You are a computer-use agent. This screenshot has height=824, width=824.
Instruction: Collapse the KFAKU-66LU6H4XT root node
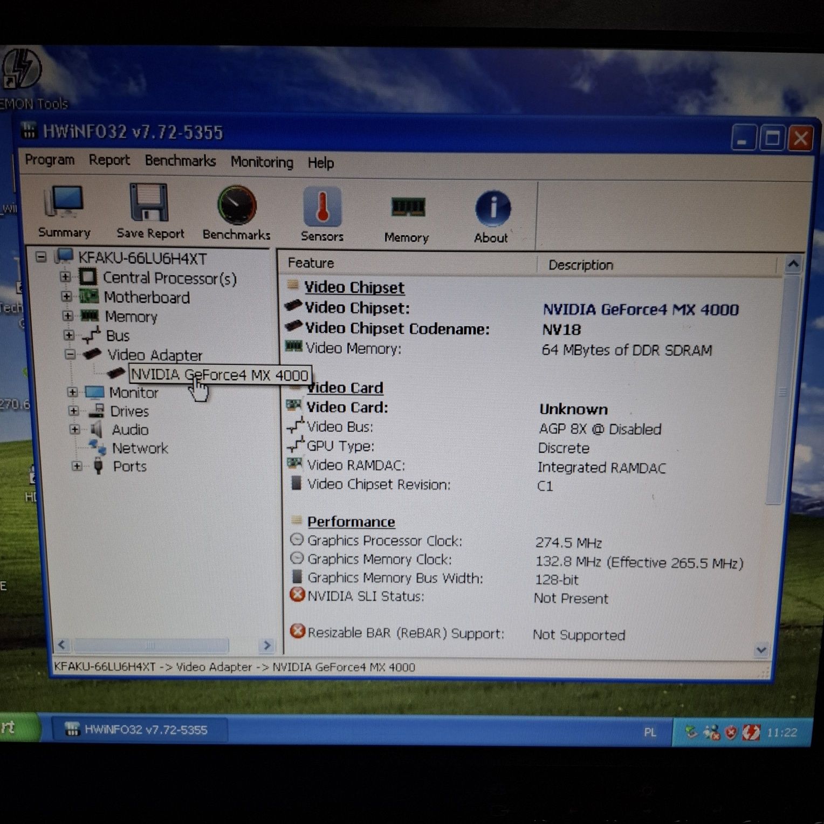pyautogui.click(x=41, y=257)
